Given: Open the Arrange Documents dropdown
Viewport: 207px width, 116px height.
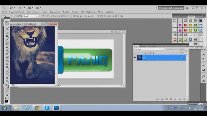Looking at the screenshot, I should 30,8.
